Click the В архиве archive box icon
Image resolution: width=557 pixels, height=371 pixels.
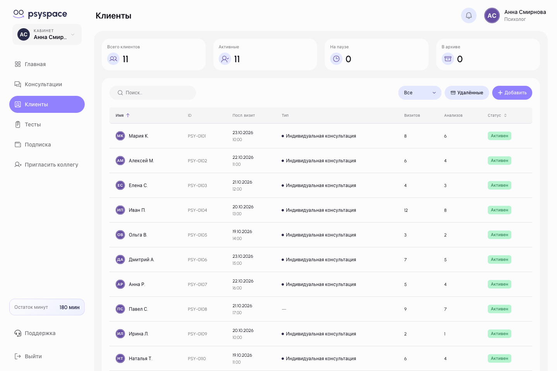tap(448, 59)
